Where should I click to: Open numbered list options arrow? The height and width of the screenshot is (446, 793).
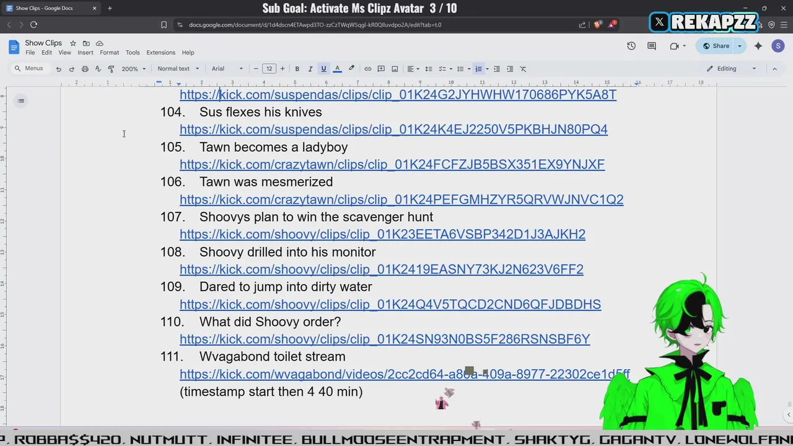click(487, 69)
